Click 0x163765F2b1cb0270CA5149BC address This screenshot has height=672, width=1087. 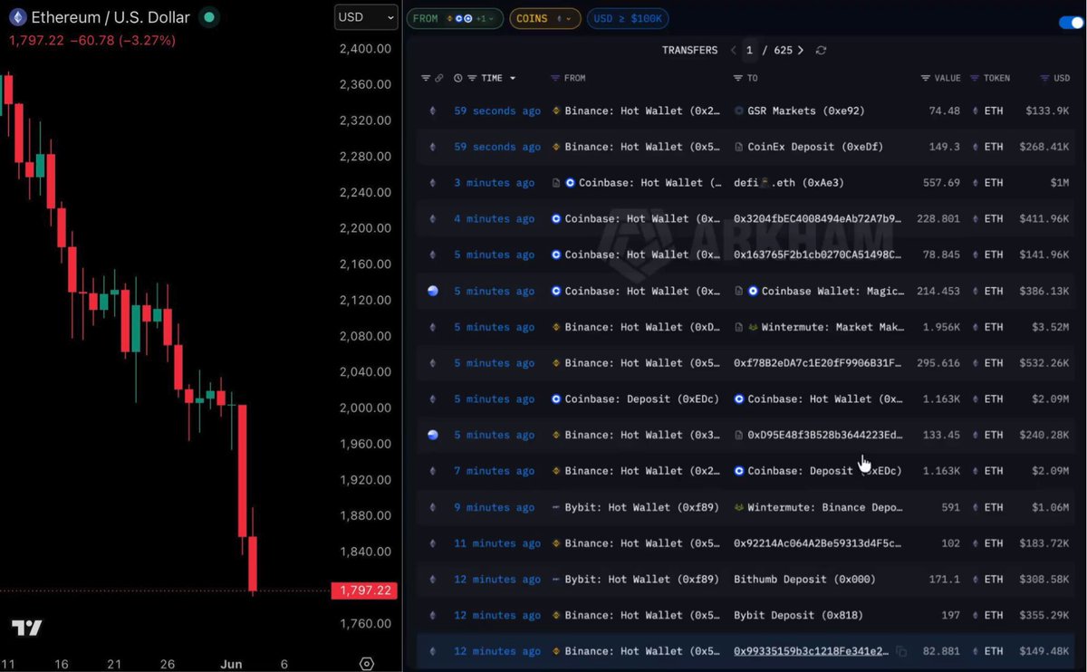(x=818, y=254)
